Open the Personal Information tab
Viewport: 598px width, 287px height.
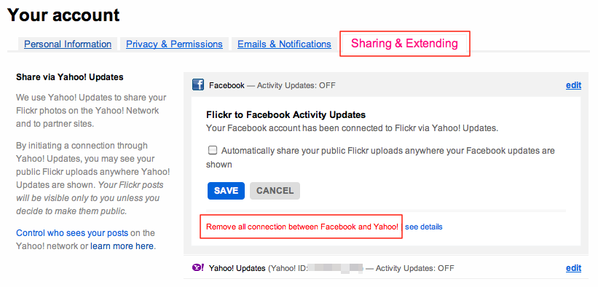(68, 44)
